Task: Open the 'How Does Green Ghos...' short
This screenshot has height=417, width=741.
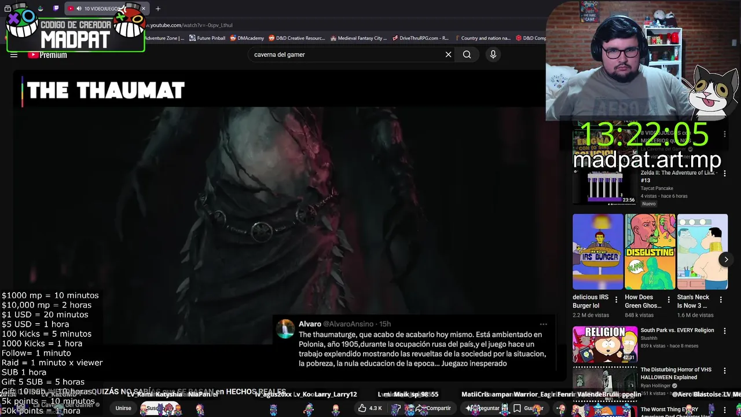Action: point(650,251)
